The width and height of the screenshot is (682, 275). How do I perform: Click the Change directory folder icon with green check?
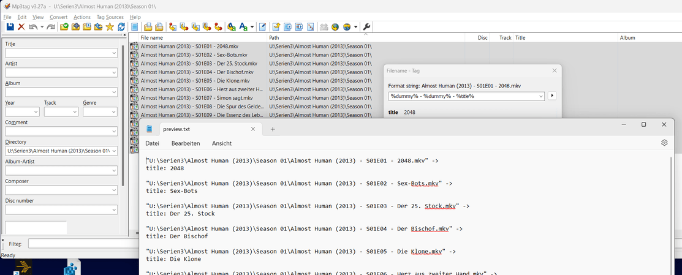pyautogui.click(x=64, y=27)
